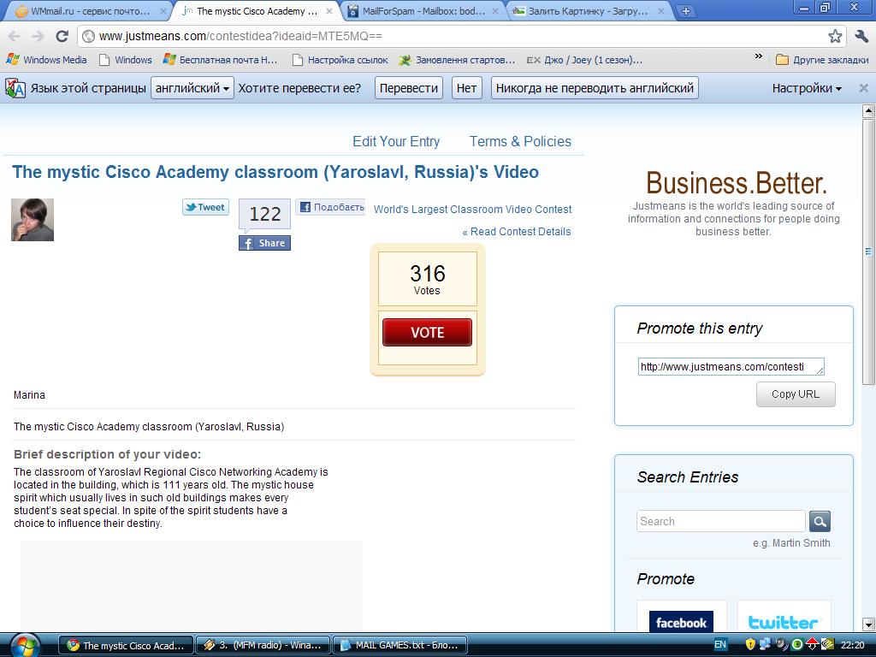Click the page vertical scrollbar thumb
This screenshot has height=657, width=876.
pos(868,252)
